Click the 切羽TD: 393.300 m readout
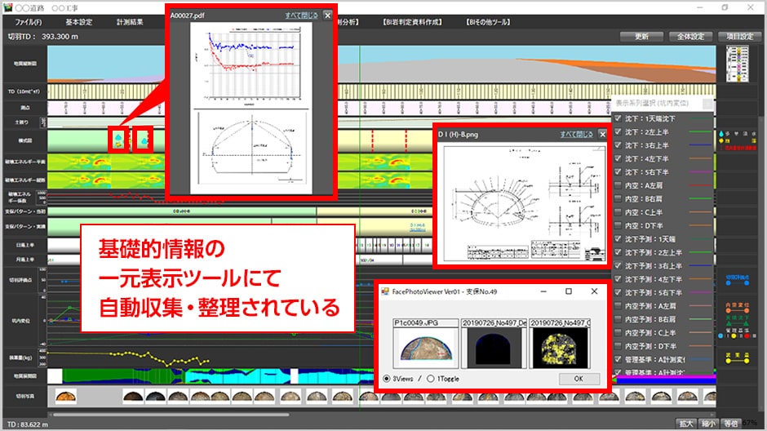This screenshot has height=431, width=767. pos(43,37)
